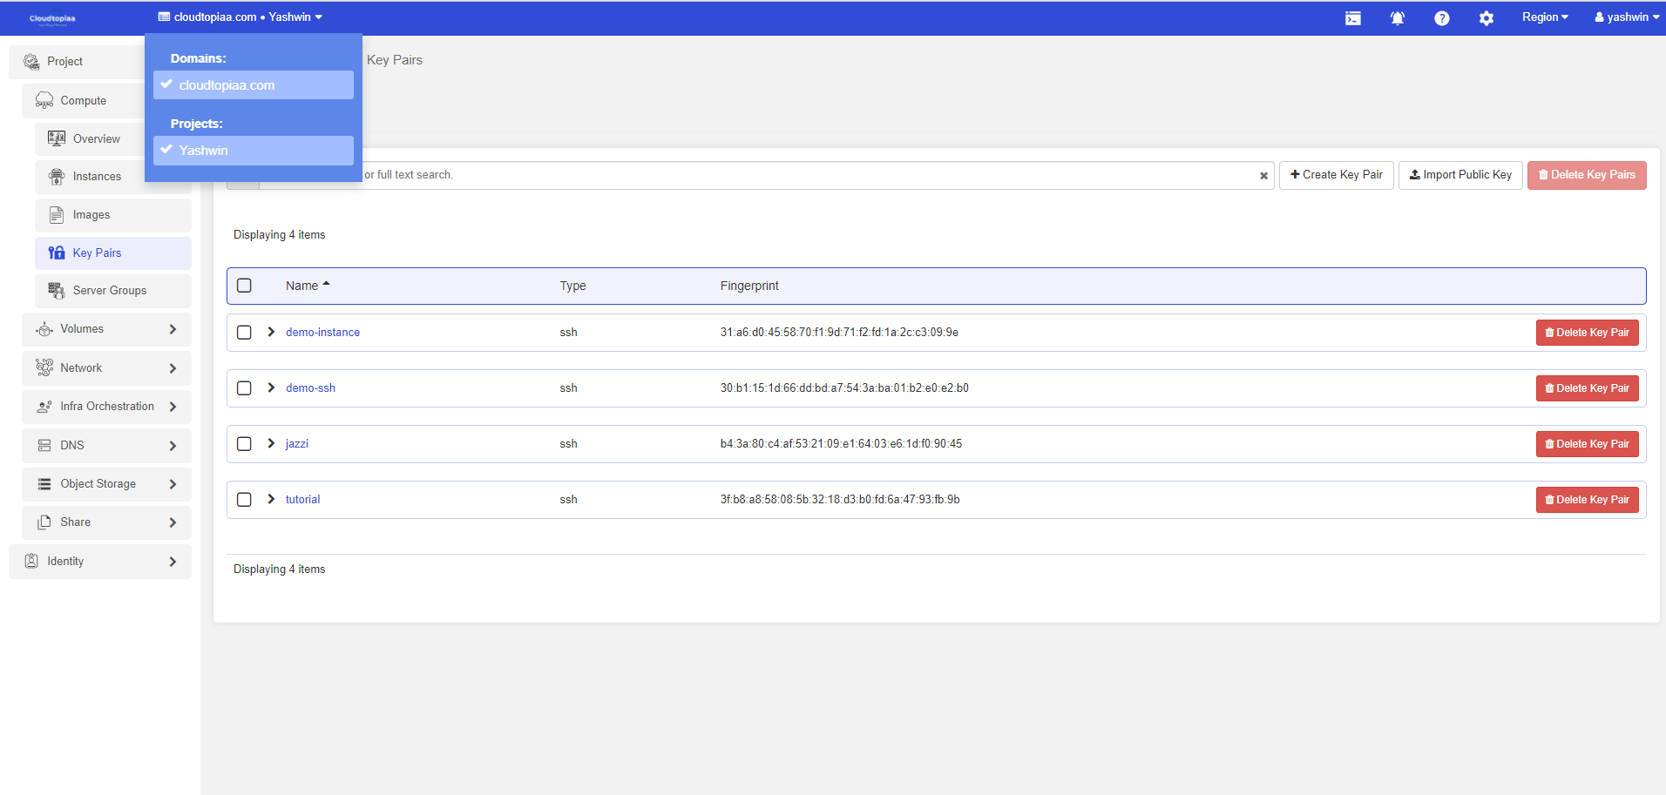Image resolution: width=1666 pixels, height=795 pixels.
Task: Select the Yashwin project in dropdown
Action: pos(254,151)
